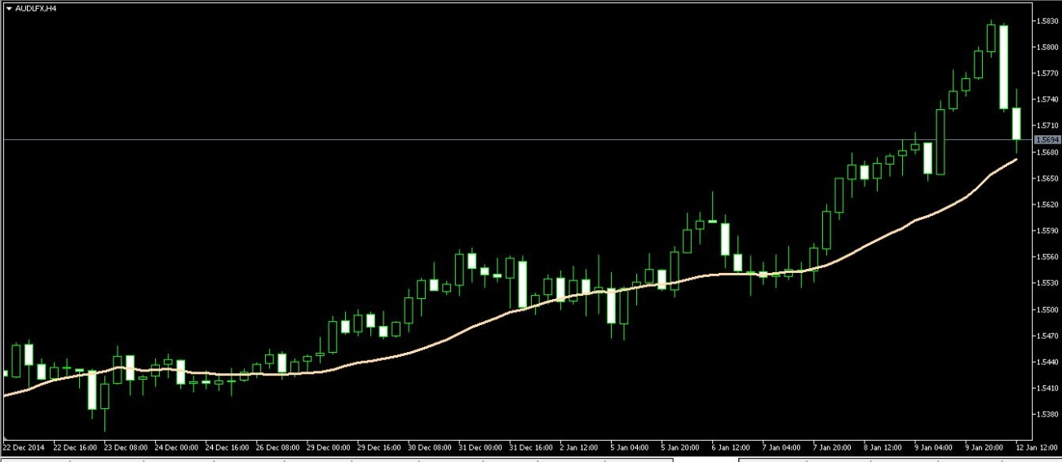Viewport: 1062px width, 462px height.
Task: Click the 22 Dec 16:00 time axis label
Action: (x=75, y=447)
